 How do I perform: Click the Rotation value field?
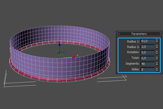click(x=147, y=52)
